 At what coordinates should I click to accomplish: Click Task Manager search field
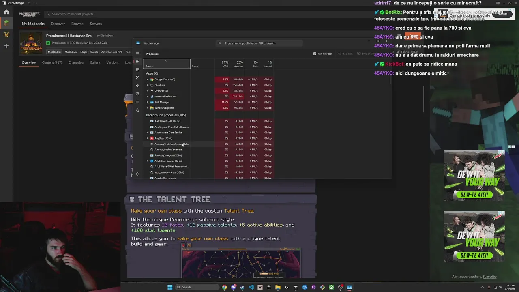pos(259,43)
